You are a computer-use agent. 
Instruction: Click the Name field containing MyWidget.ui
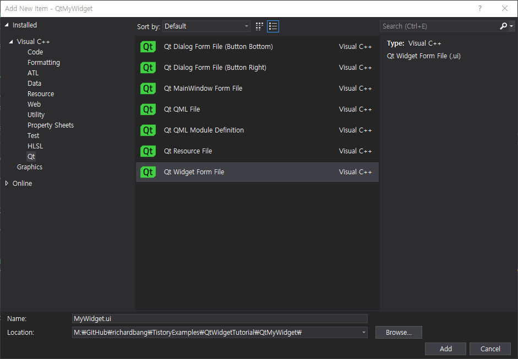pos(220,318)
